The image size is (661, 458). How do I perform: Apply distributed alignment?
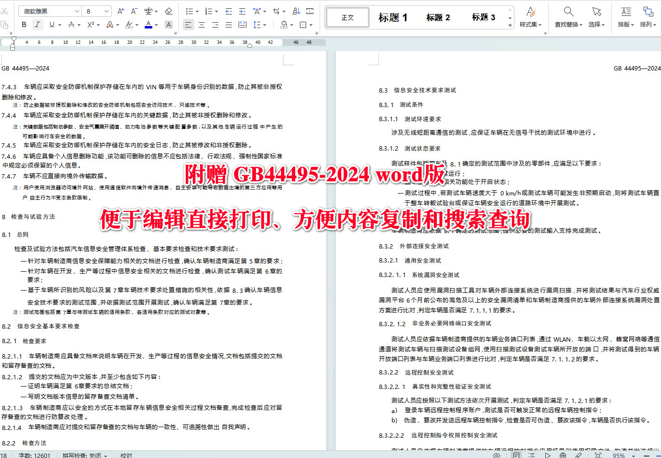242,25
